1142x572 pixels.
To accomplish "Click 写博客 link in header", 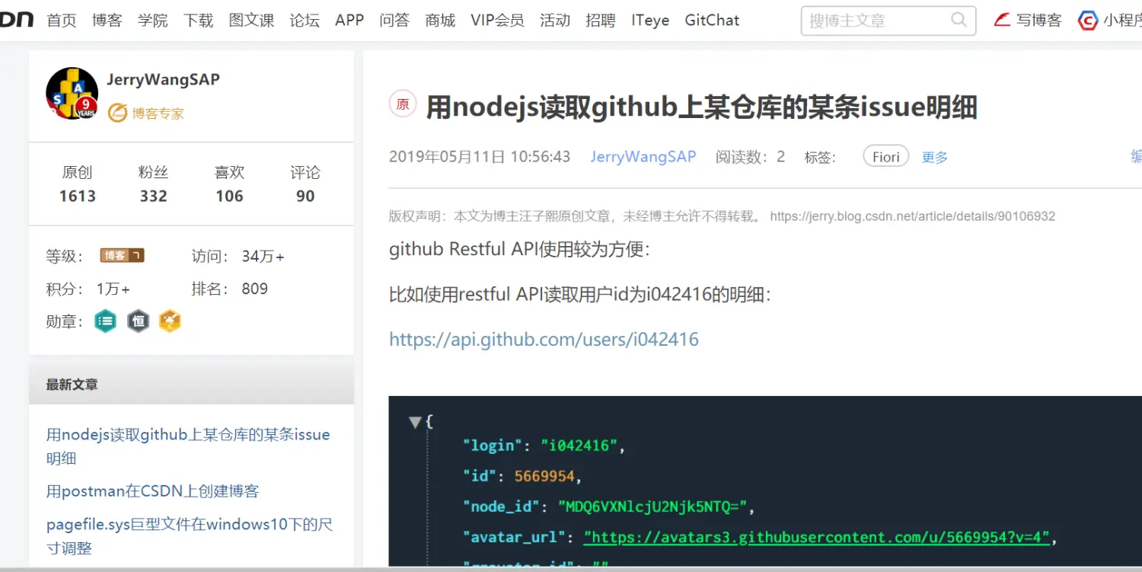I will pos(1038,21).
